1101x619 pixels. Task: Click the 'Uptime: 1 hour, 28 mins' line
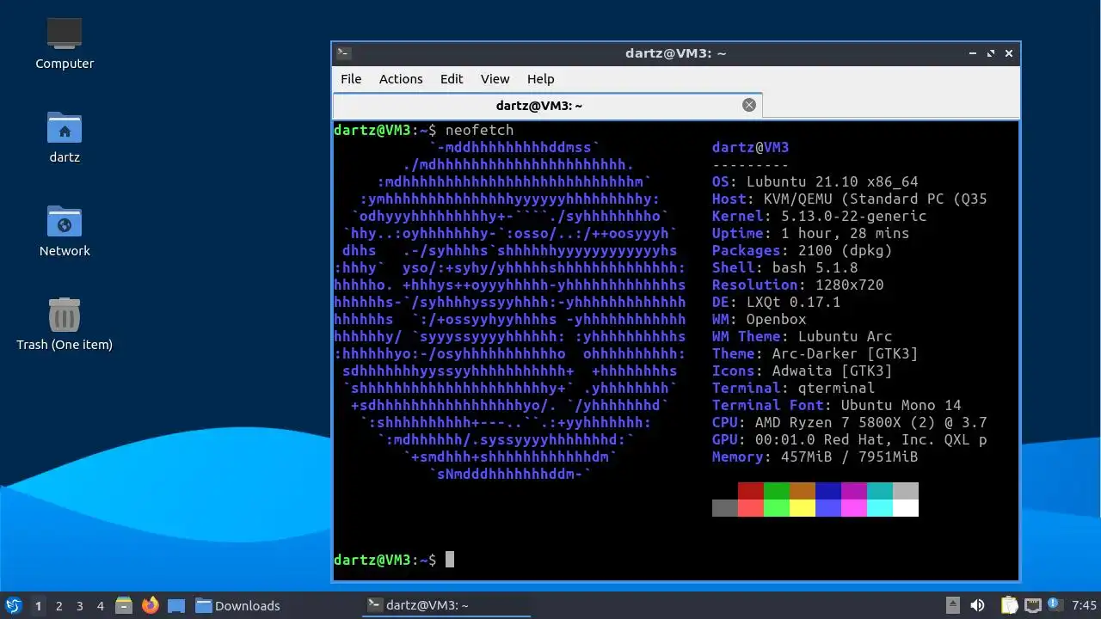click(x=810, y=233)
